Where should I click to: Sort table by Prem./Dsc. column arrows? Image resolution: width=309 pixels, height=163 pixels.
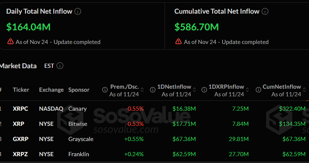pos(142,90)
